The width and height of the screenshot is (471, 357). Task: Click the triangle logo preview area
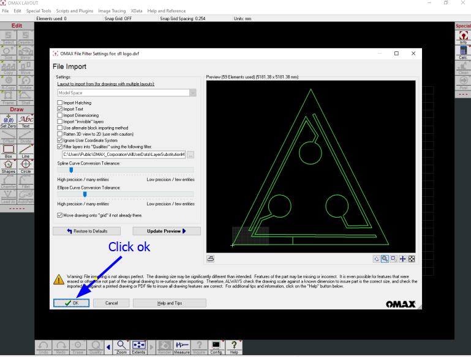[x=311, y=166]
